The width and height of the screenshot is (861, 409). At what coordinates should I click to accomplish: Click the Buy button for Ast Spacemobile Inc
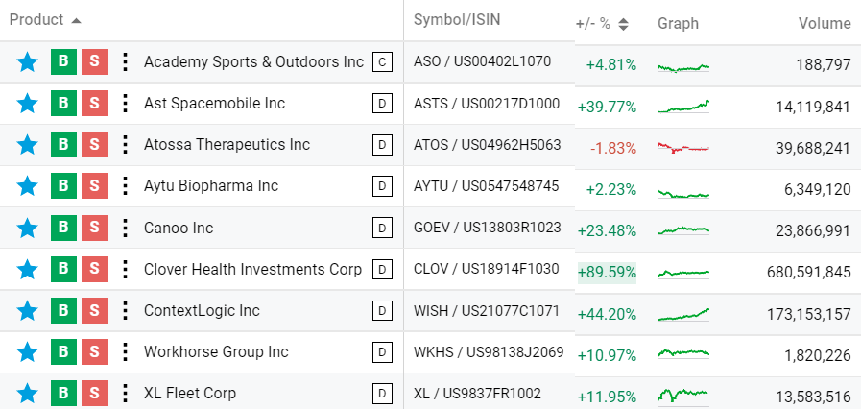[x=63, y=104]
